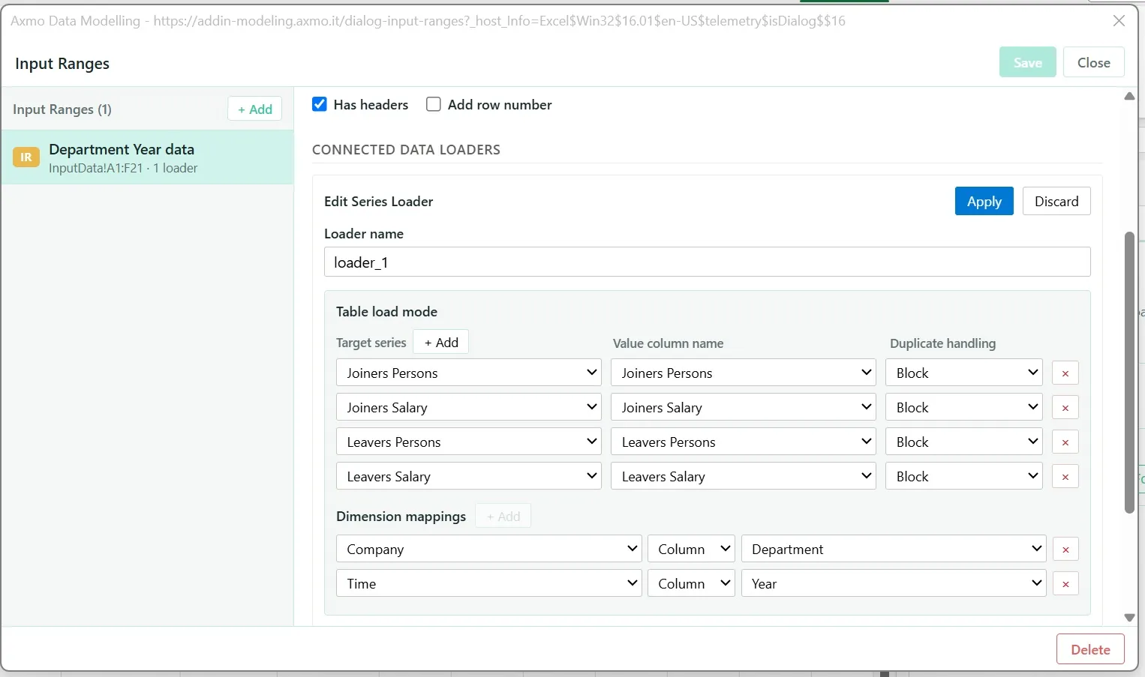
Task: Open the Leavers Persons value column dropdown
Action: [x=744, y=442]
